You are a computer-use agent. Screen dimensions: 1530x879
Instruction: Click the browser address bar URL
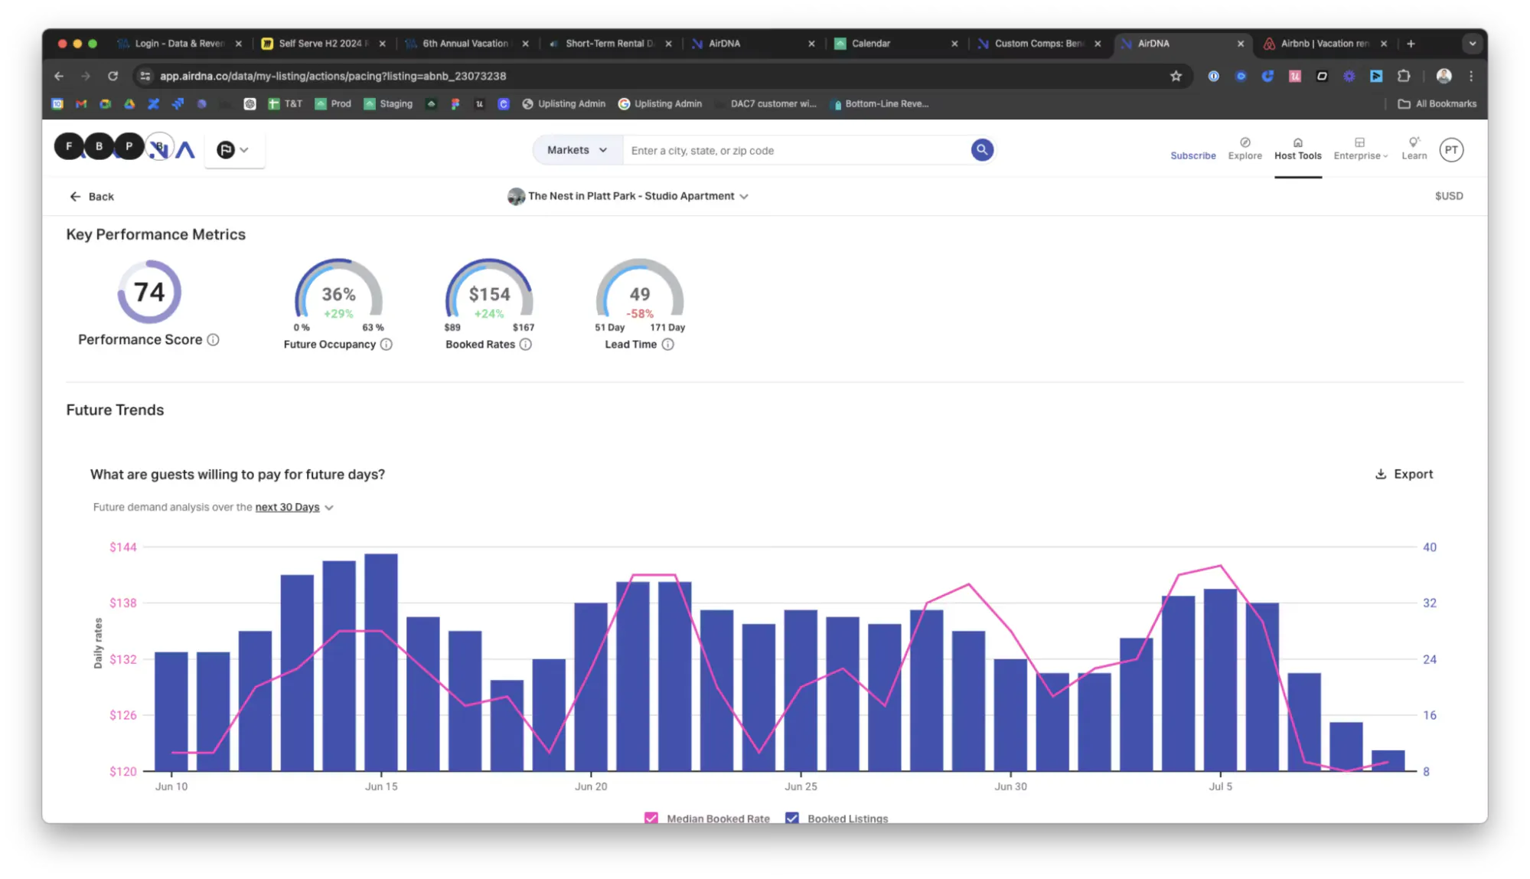[x=333, y=76]
